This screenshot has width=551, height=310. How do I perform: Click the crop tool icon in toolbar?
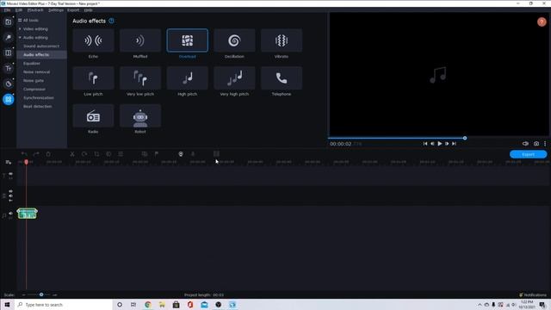tap(96, 154)
